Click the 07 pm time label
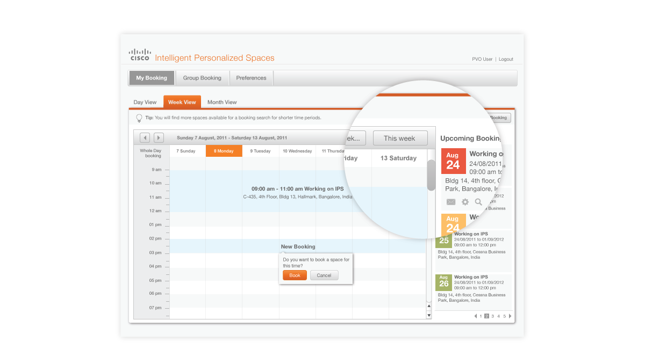Screen dimensions: 645x349 click(x=155, y=308)
